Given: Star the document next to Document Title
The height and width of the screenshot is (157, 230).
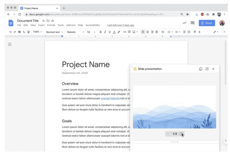Looking at the screenshot, I should click(43, 21).
